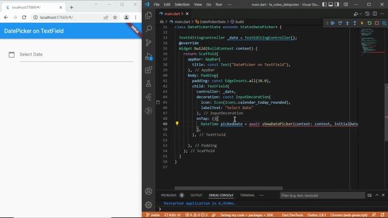Switch to the Debug Console tab

pos(221,195)
